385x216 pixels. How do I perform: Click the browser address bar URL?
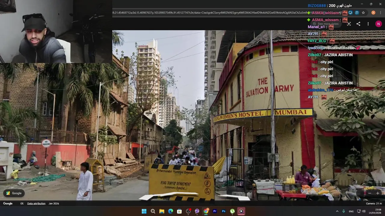pos(211,13)
